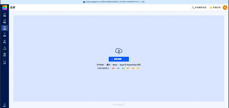Click the PPT format badge

point(128,68)
